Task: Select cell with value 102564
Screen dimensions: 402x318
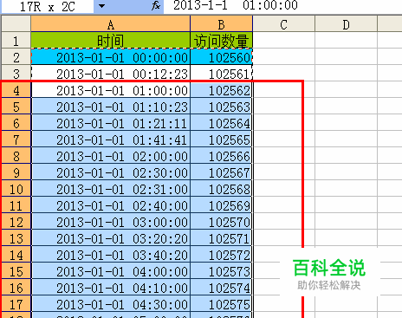Action: tap(222, 123)
